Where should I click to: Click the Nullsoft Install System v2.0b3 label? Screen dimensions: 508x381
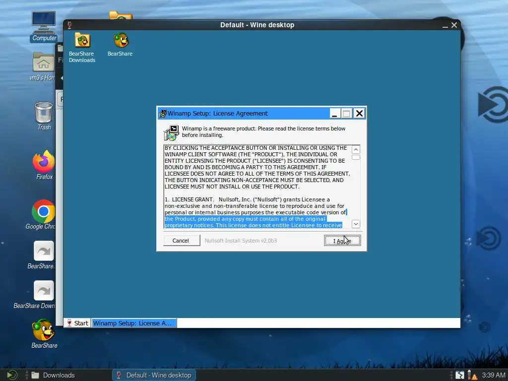[241, 241]
